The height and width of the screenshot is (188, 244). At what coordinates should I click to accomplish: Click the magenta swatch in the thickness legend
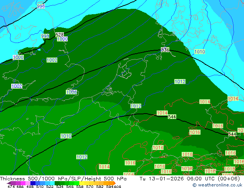23,183
